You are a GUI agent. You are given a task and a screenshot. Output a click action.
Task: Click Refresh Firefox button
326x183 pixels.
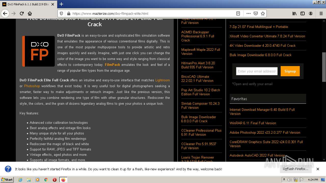click(295, 169)
